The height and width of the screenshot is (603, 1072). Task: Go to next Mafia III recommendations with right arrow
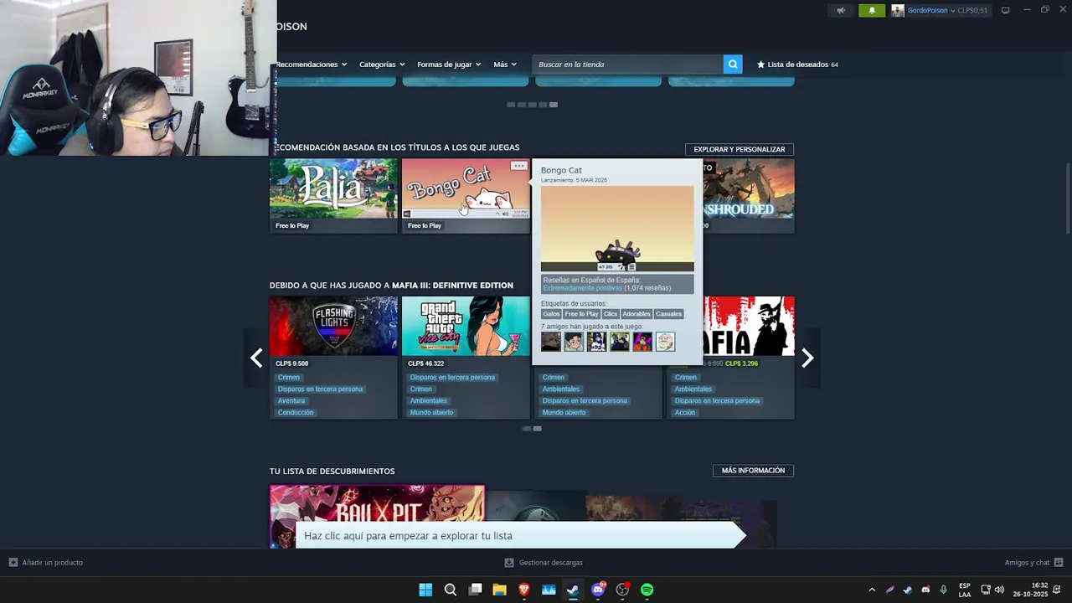807,358
